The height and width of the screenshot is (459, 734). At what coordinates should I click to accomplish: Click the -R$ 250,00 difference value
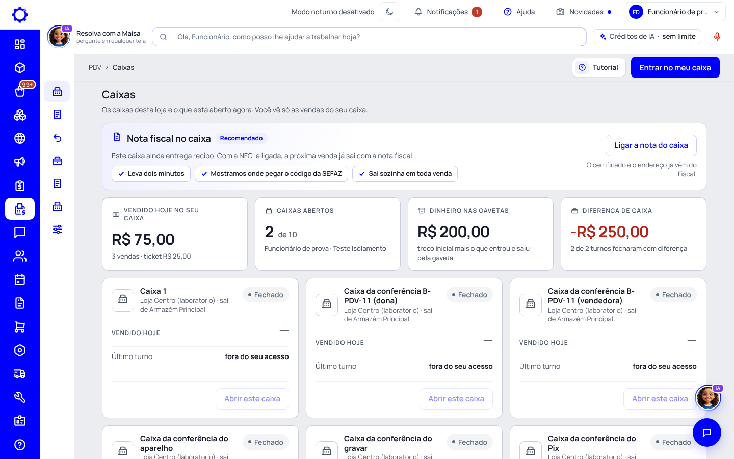pos(609,232)
